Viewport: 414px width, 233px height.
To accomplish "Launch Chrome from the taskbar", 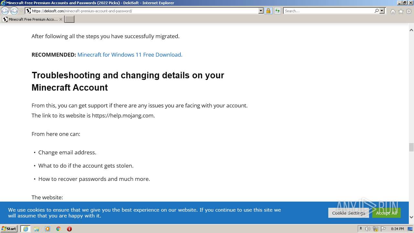I will pyautogui.click(x=59, y=229).
